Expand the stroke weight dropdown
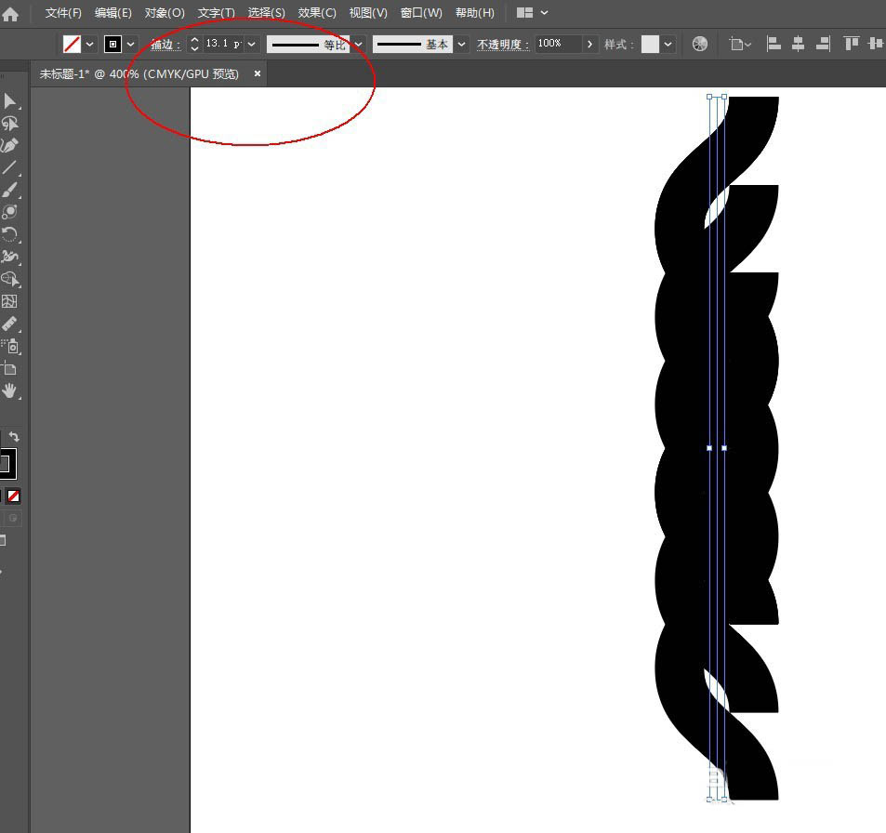This screenshot has width=886, height=833. click(251, 44)
